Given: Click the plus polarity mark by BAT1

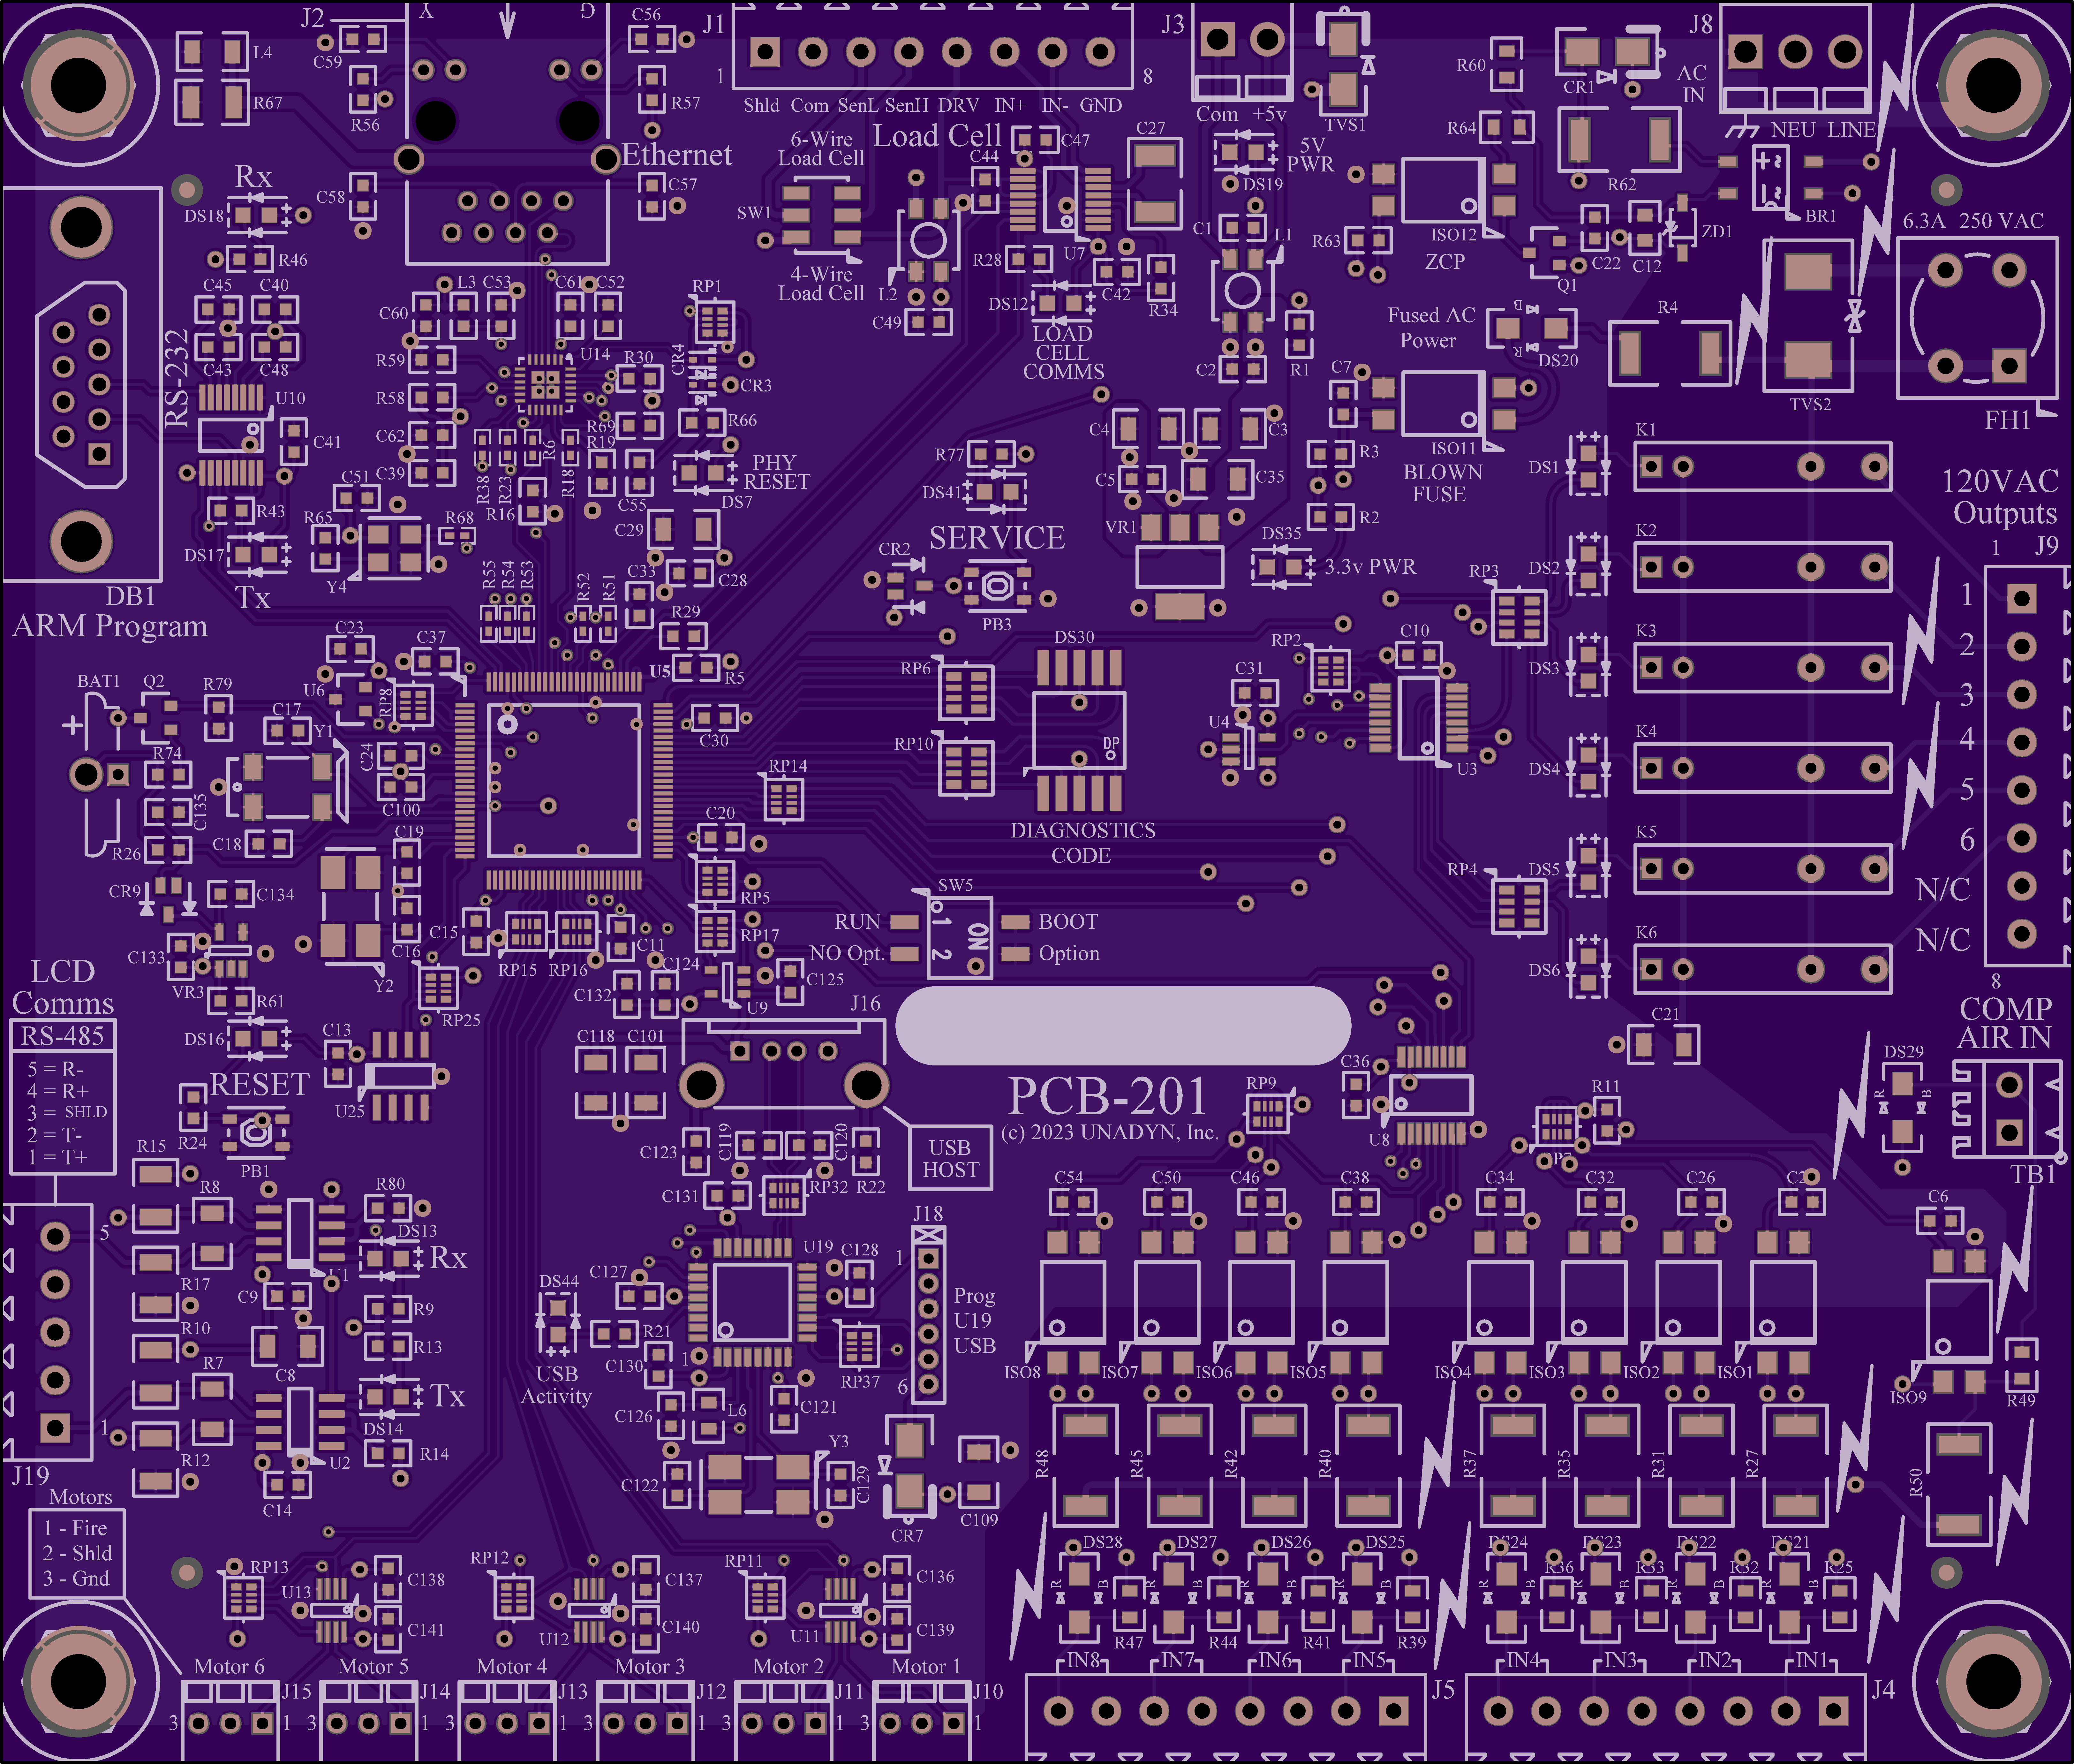Looking at the screenshot, I should 72,725.
